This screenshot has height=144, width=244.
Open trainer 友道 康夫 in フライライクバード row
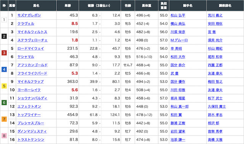(215, 73)
